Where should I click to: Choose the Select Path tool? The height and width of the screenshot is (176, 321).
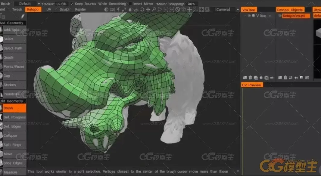13,48
